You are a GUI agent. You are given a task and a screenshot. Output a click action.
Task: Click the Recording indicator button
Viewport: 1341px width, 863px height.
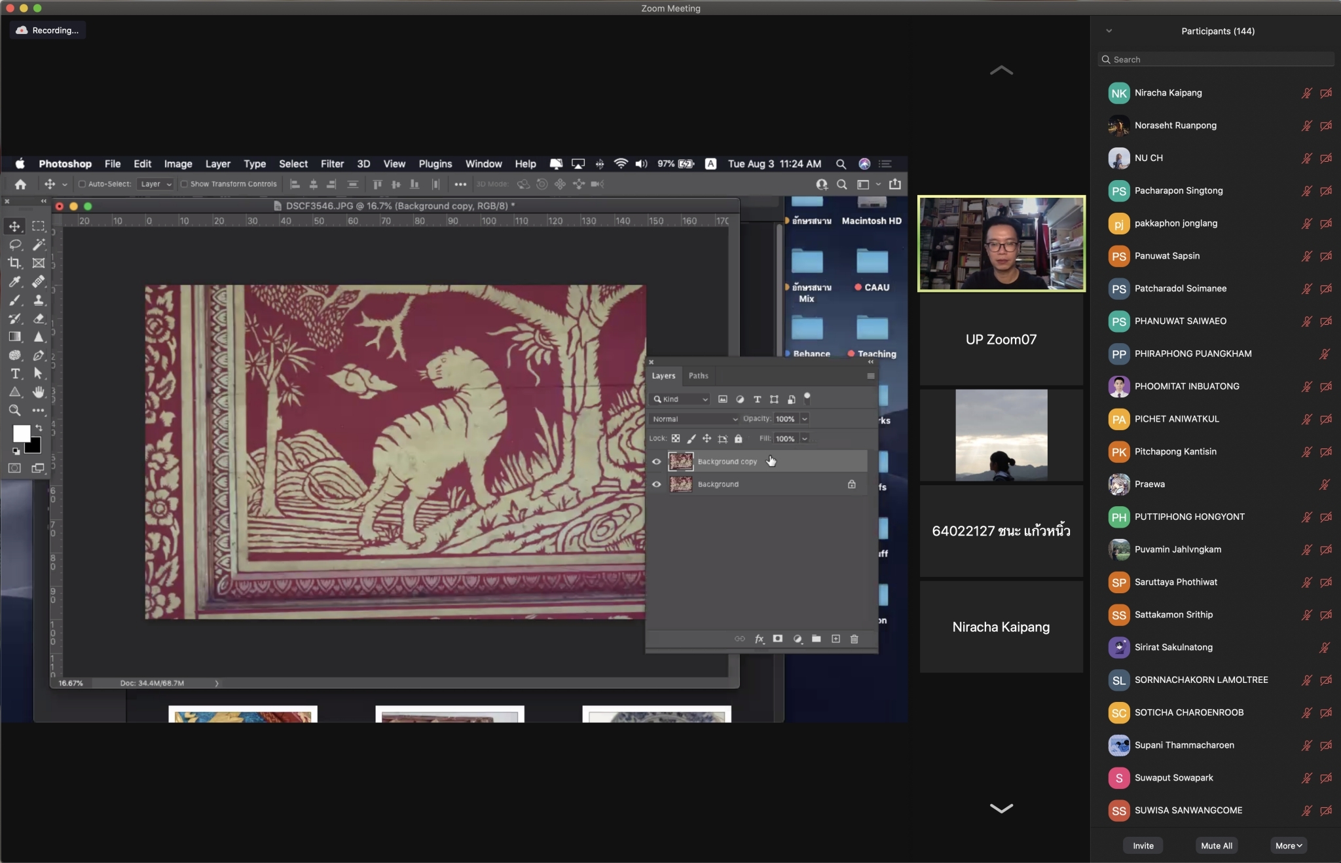pyautogui.click(x=47, y=30)
